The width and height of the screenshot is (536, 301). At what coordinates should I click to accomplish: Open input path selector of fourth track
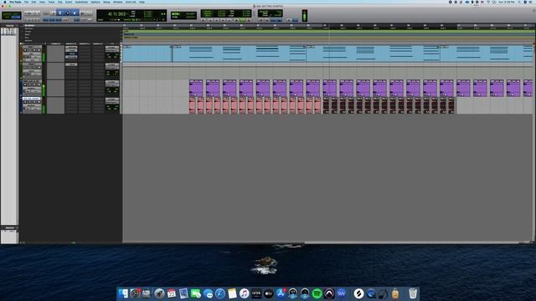click(112, 99)
